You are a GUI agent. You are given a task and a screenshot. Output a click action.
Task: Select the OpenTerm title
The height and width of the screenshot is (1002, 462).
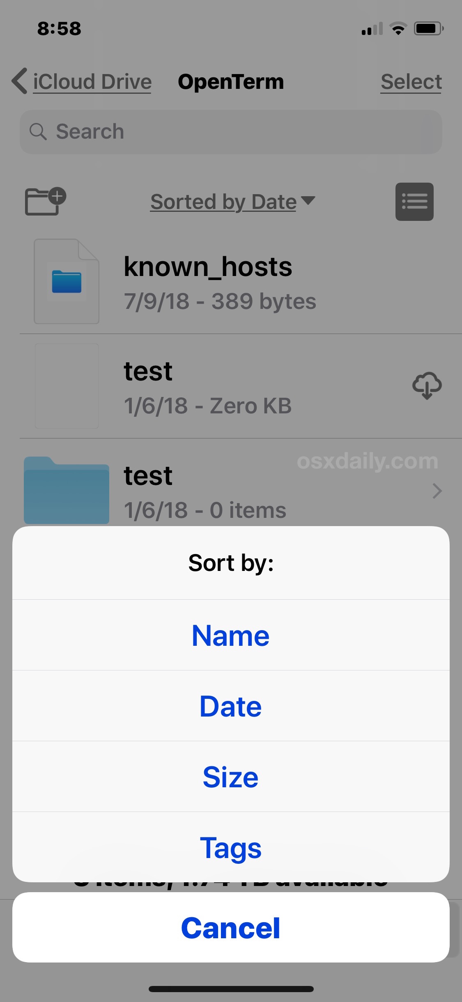[231, 81]
